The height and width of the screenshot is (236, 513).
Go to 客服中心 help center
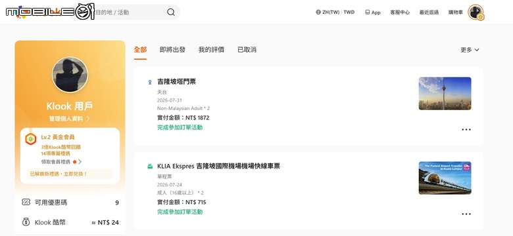400,12
